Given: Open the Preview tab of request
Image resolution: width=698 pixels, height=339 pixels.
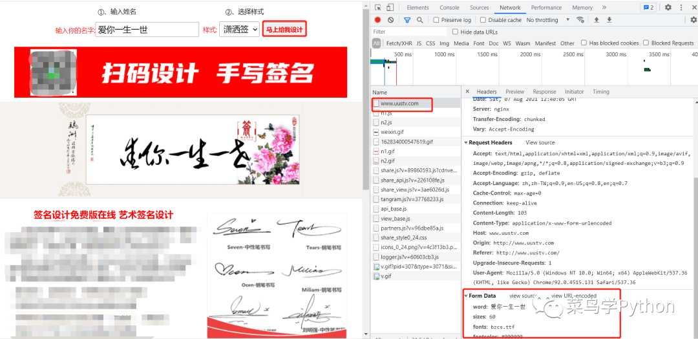Looking at the screenshot, I should click(514, 92).
